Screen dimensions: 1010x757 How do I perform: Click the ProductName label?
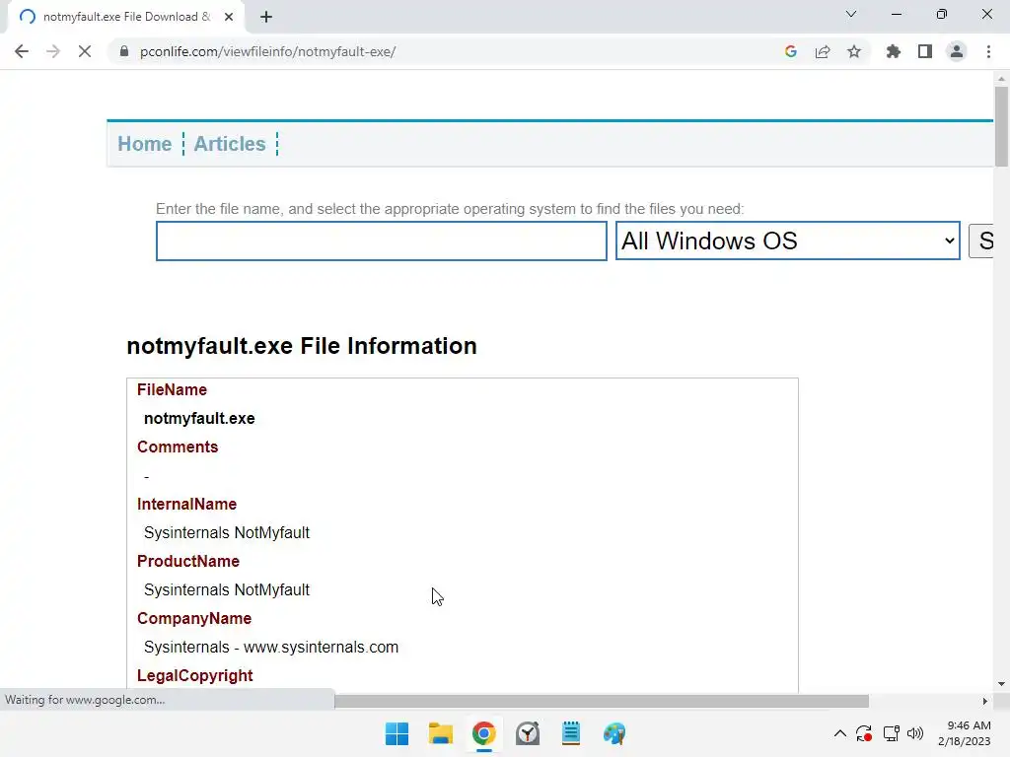188,561
